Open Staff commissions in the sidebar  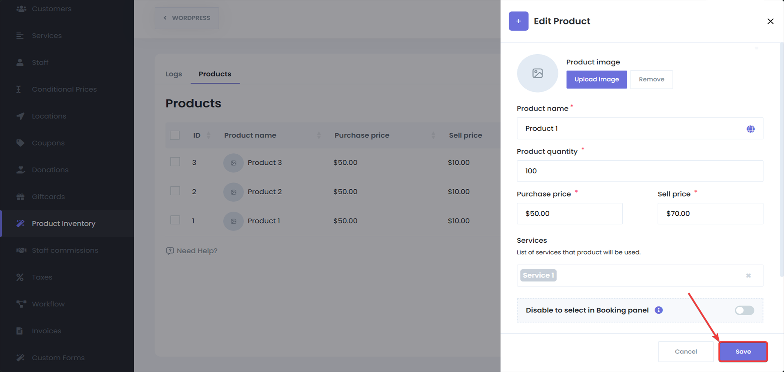pyautogui.click(x=65, y=250)
